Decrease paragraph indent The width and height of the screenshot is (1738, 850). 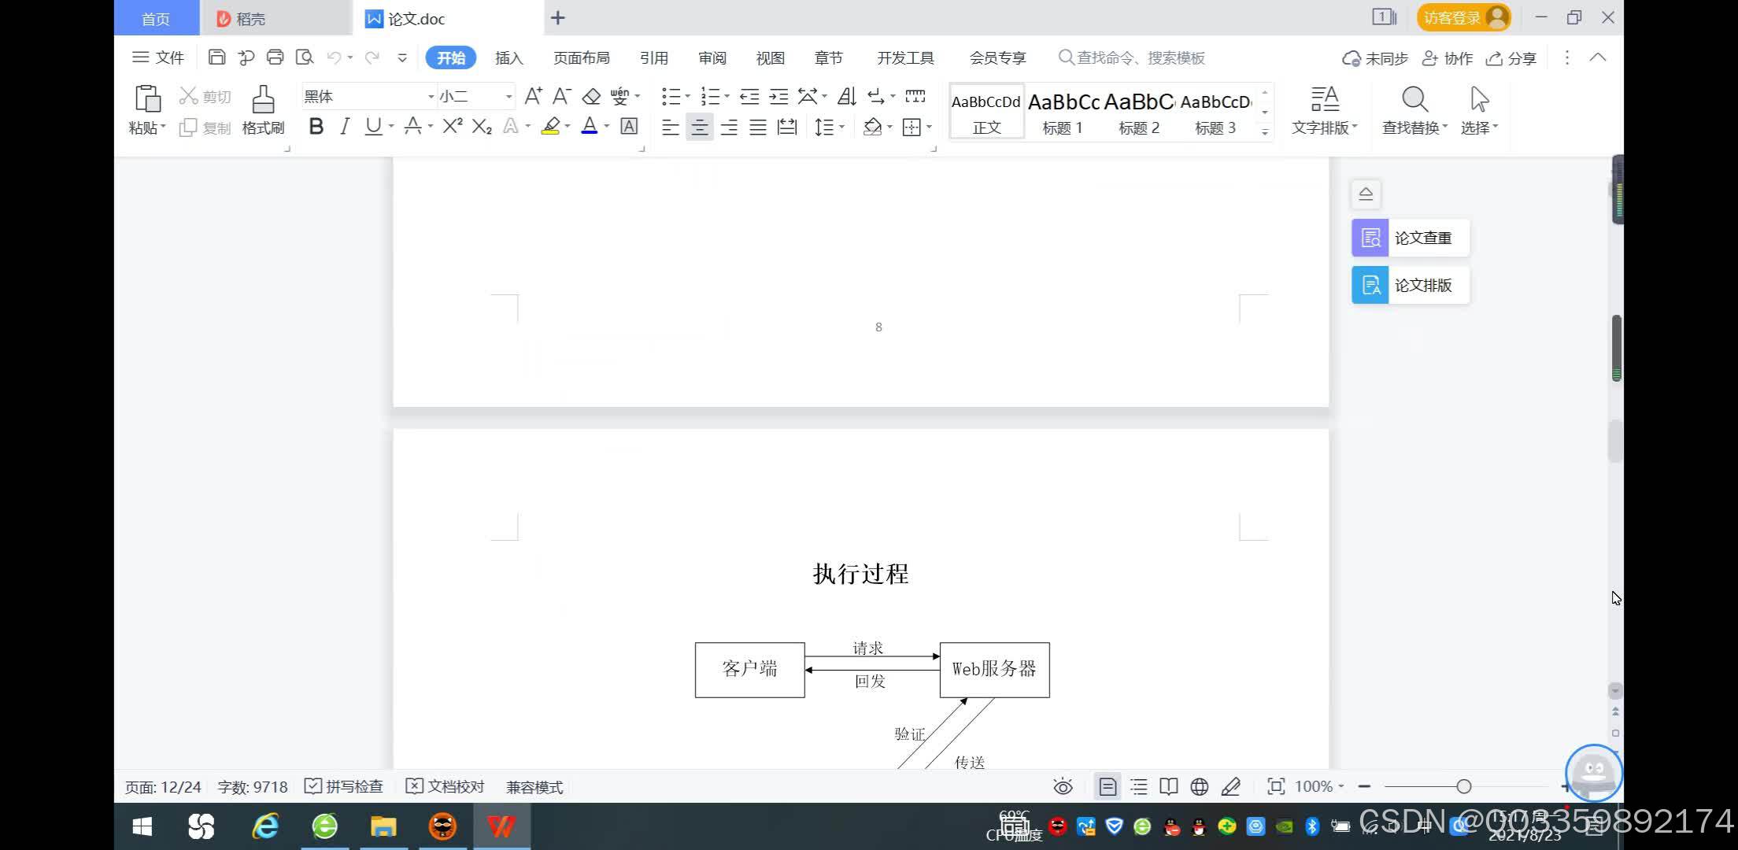(749, 96)
